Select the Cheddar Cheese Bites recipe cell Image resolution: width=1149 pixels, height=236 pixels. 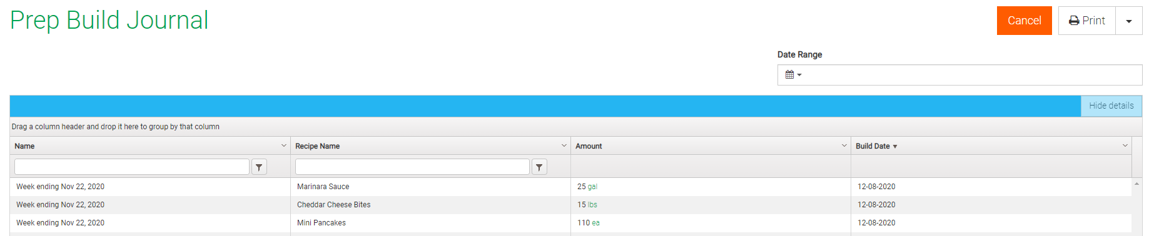430,205
